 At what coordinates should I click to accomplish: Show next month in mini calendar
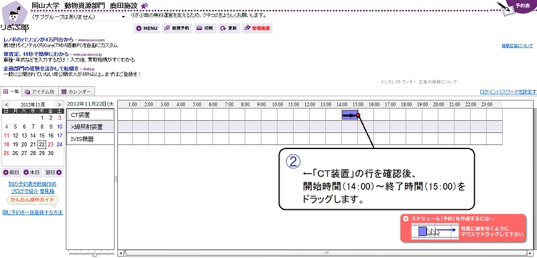[59, 104]
